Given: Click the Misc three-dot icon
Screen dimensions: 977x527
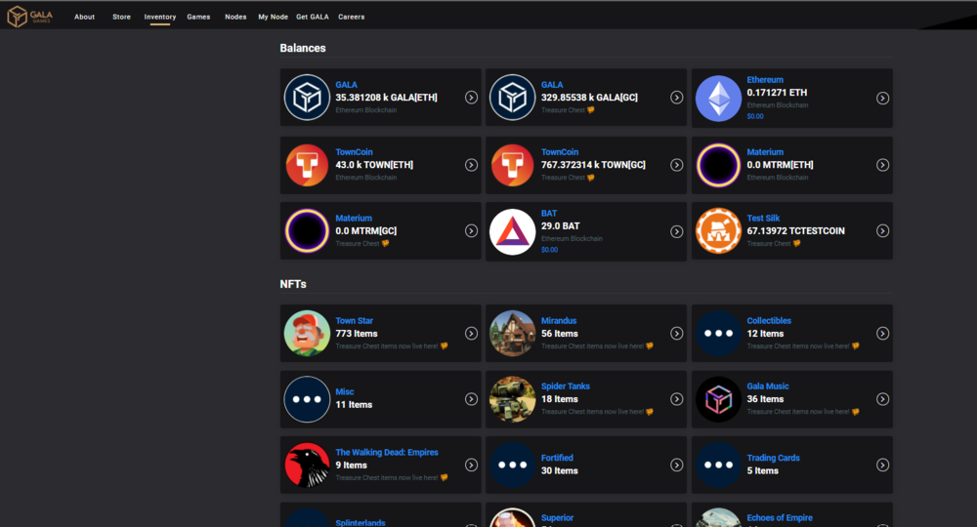Looking at the screenshot, I should click(x=307, y=399).
